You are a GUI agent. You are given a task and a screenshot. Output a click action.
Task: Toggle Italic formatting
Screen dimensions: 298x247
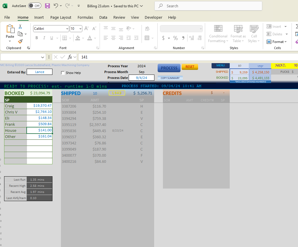tap(44, 38)
